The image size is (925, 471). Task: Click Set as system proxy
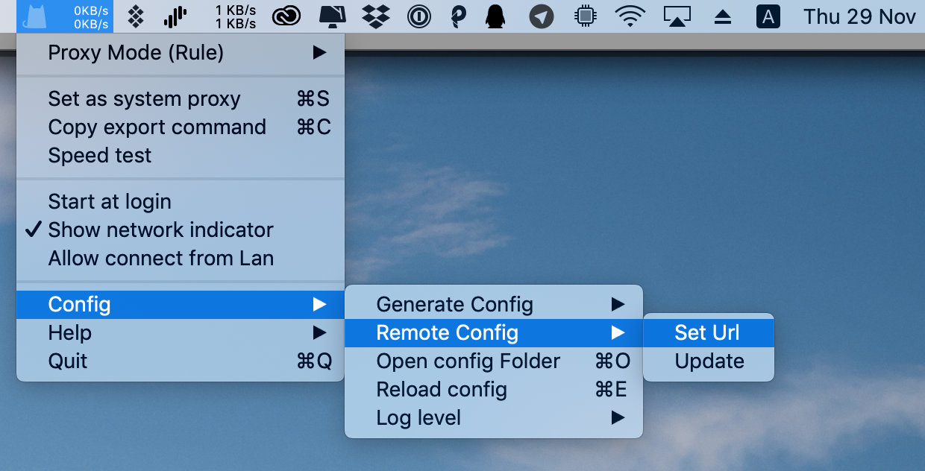[144, 99]
